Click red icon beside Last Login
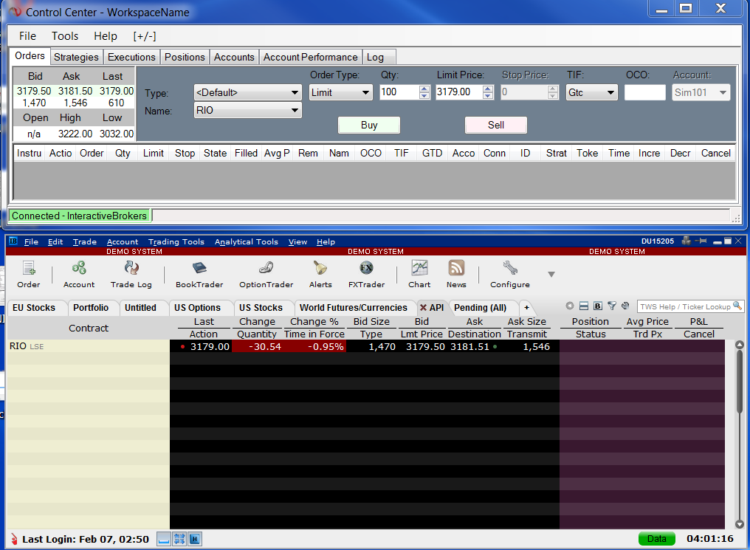The image size is (750, 550). click(x=14, y=540)
